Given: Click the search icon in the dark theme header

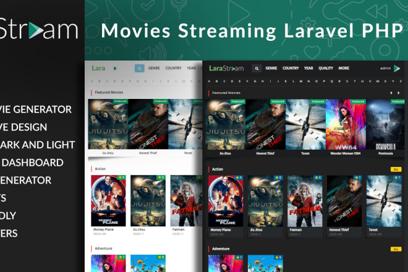Looking at the screenshot, I should [x=257, y=68].
